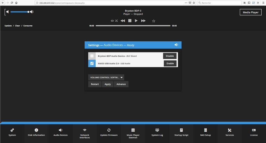The image size is (266, 143).
Task: Click the Consume link
Action: pos(28,26)
